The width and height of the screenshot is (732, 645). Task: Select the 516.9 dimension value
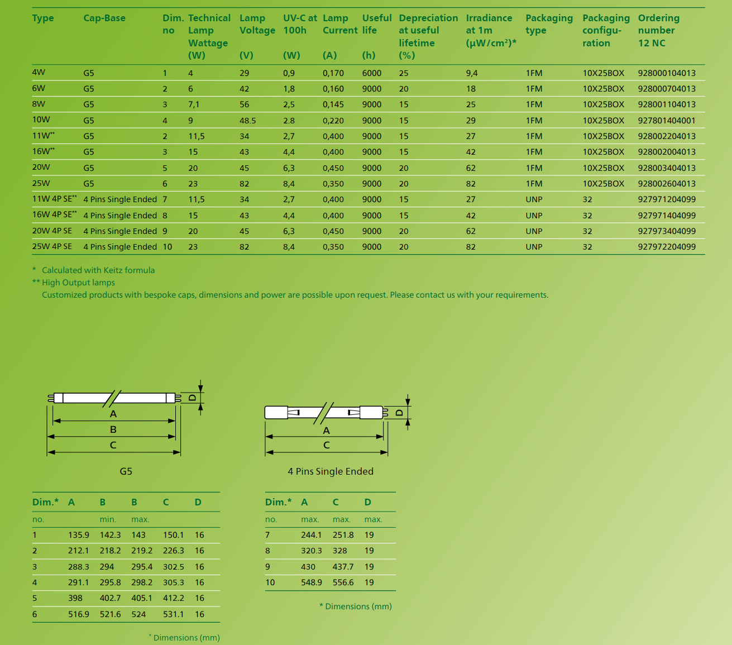coord(79,614)
